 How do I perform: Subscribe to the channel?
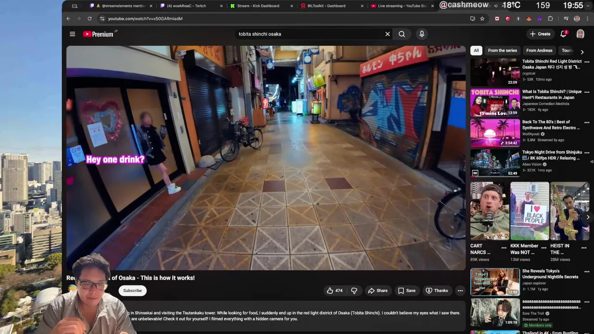[132, 290]
